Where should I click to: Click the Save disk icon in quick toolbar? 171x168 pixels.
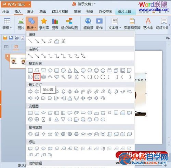(11, 38)
